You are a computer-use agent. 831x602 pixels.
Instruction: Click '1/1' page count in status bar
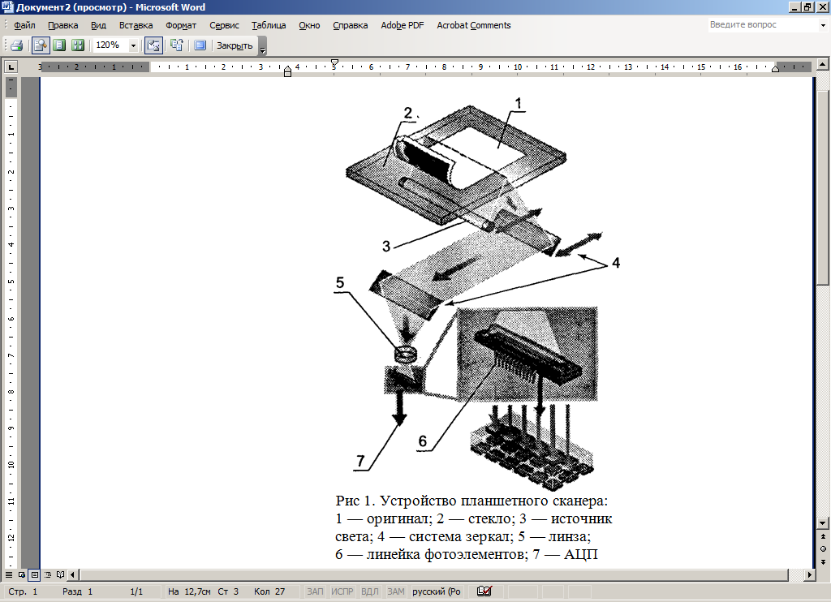[x=136, y=591]
